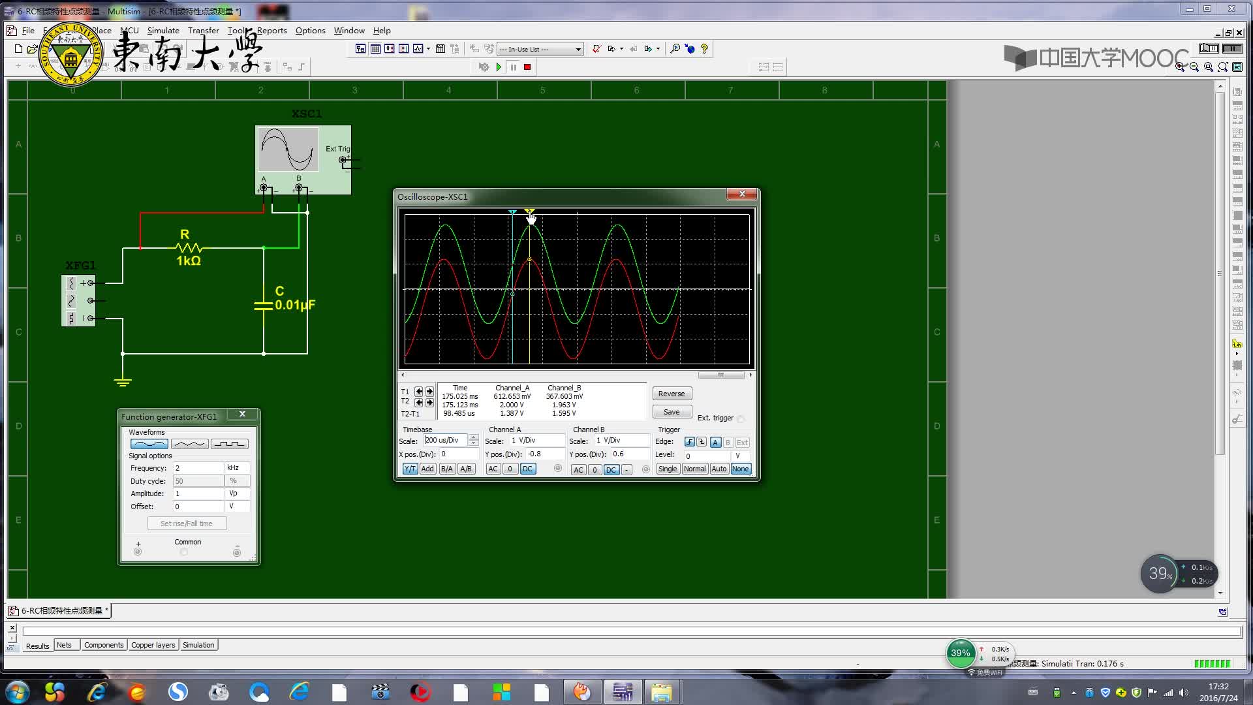
Task: Open the Options menu
Action: (x=310, y=31)
